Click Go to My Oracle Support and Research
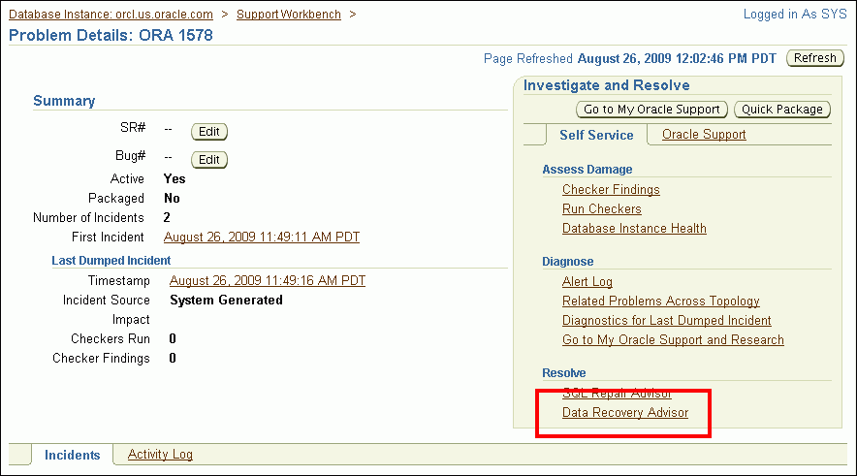 (x=673, y=340)
